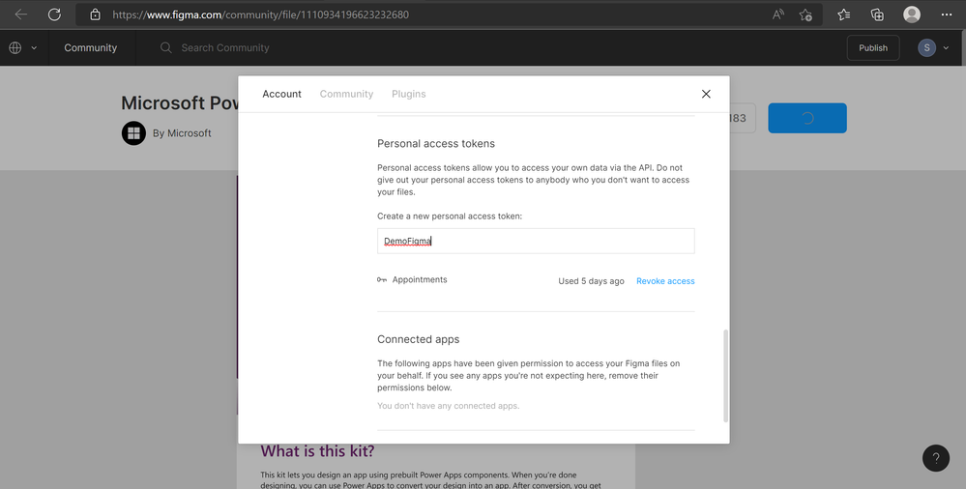This screenshot has height=489, width=966.
Task: Select the Appointments token name
Action: tap(420, 279)
